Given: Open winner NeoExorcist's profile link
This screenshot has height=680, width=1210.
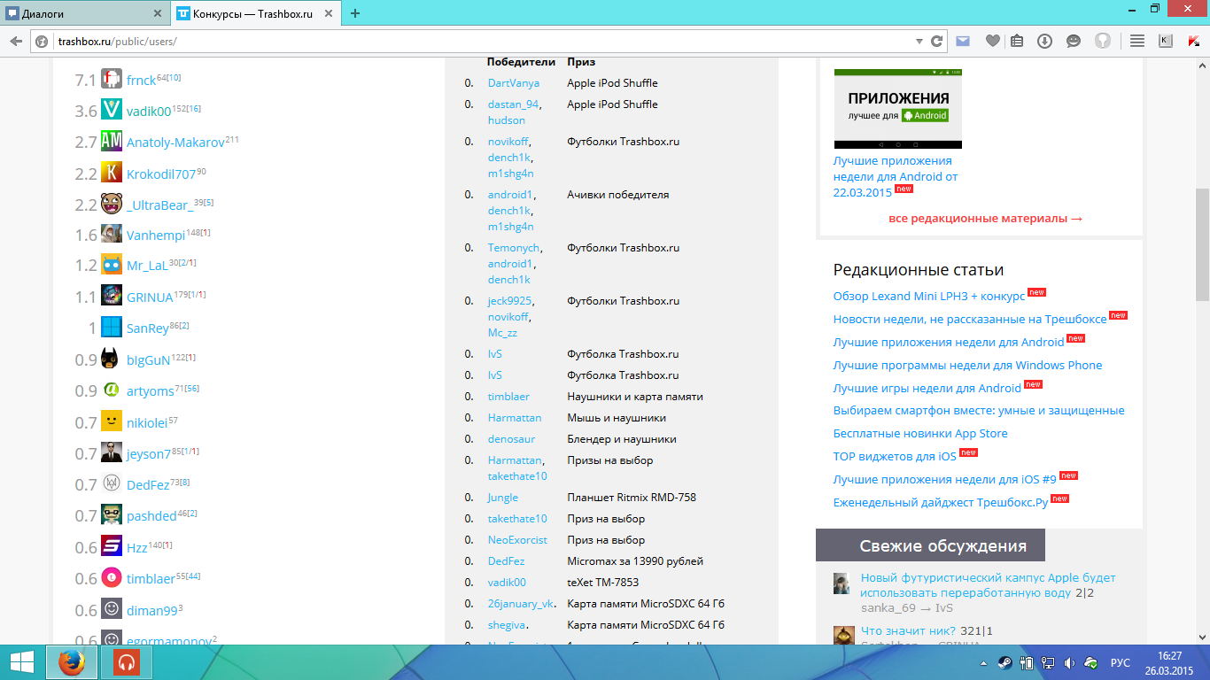Looking at the screenshot, I should 517,540.
